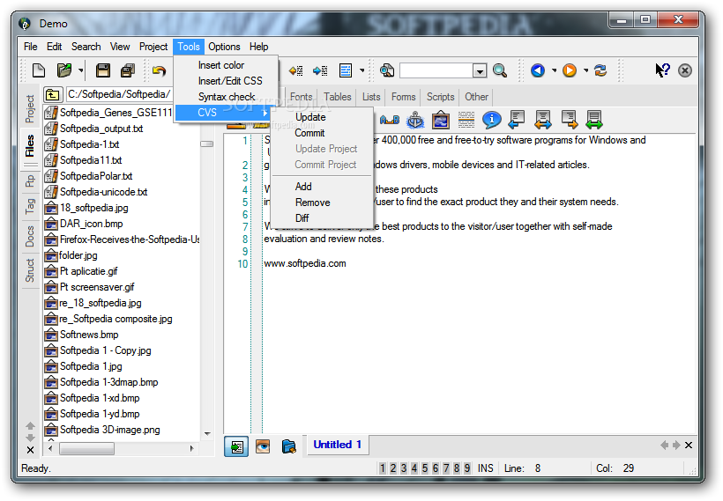
Task: Click the align right arrow icon
Action: (x=569, y=120)
